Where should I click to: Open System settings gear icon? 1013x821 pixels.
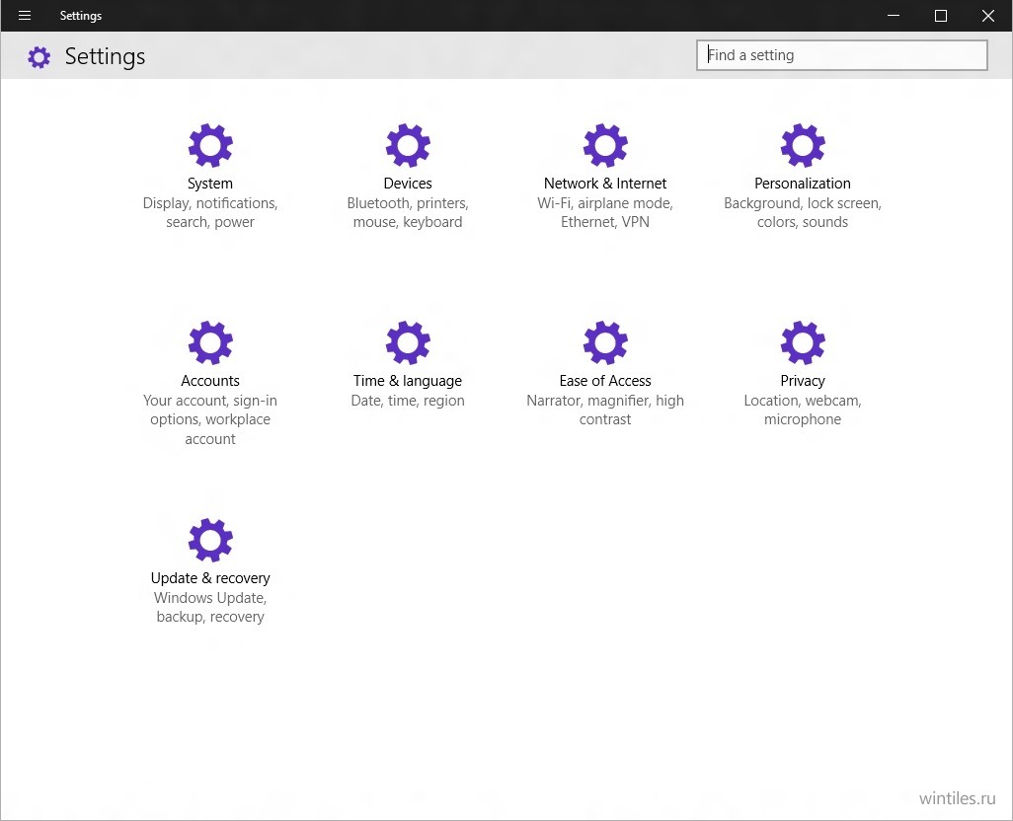pyautogui.click(x=210, y=145)
